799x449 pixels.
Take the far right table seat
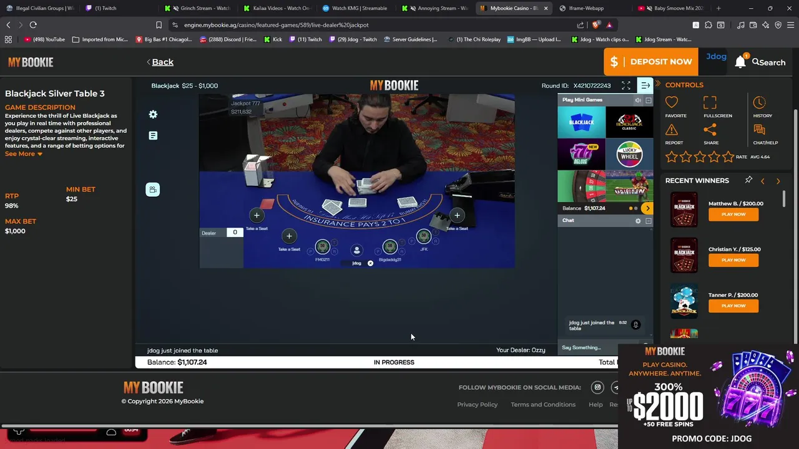coord(457,215)
